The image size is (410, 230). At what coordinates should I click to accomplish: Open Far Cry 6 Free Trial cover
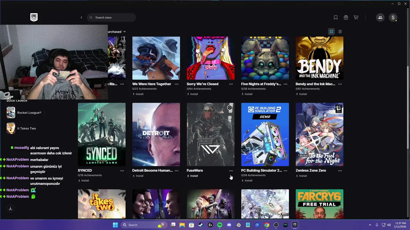[319, 204]
